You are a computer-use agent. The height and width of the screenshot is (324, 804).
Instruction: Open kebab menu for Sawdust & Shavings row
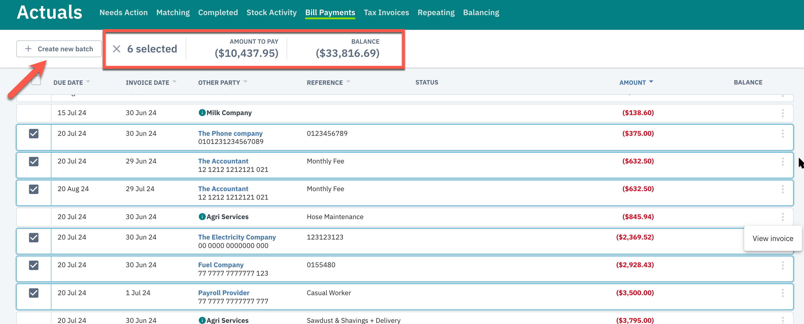[x=782, y=320]
